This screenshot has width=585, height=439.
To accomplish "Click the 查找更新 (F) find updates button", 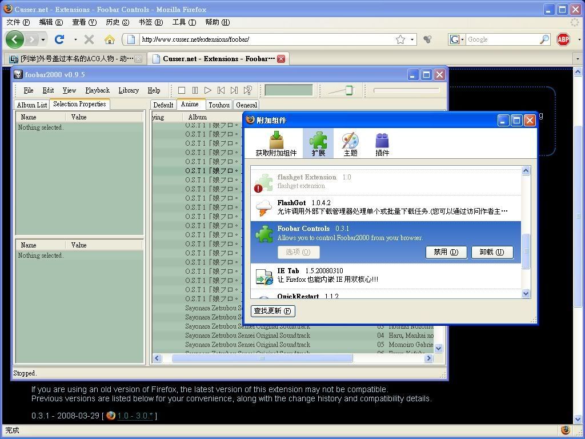I will 273,311.
